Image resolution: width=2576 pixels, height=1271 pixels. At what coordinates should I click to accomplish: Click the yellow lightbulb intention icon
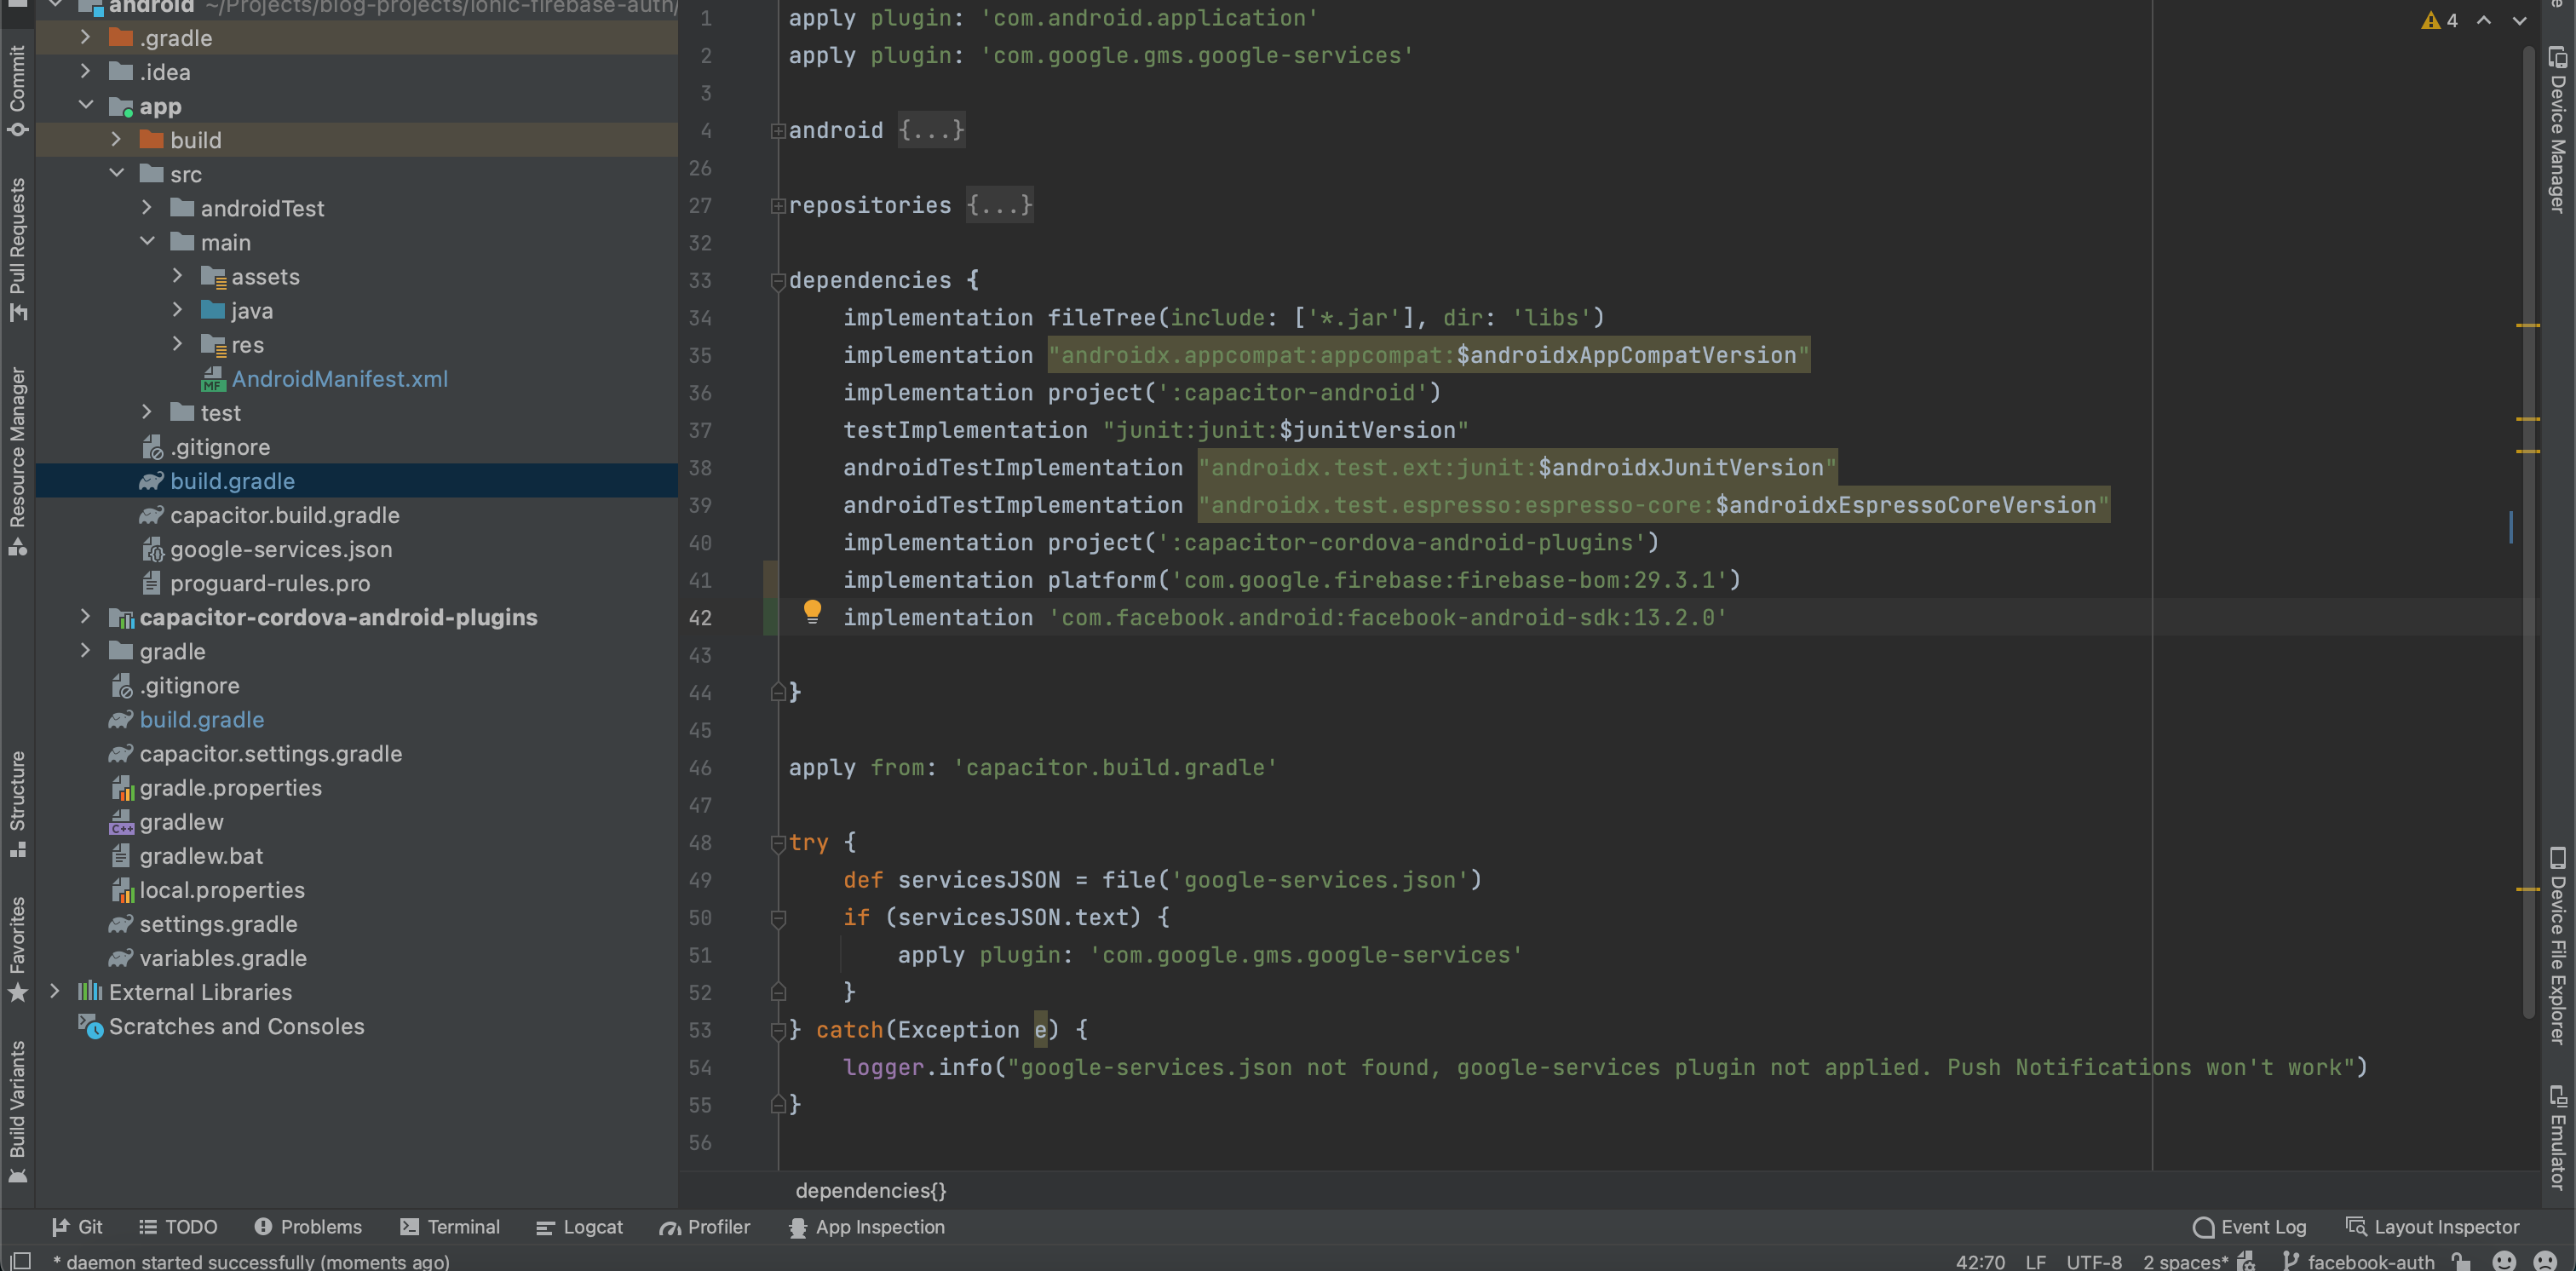[x=812, y=611]
